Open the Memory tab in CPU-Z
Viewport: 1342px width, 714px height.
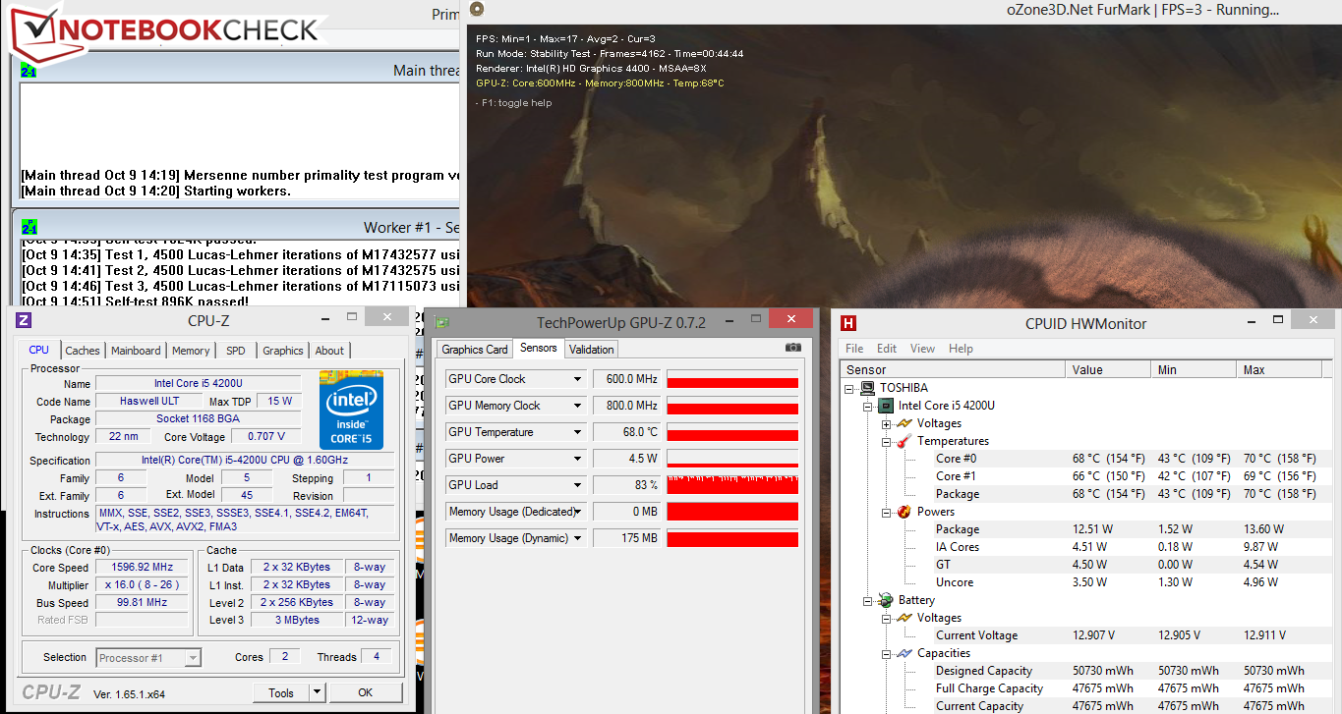[x=191, y=351]
